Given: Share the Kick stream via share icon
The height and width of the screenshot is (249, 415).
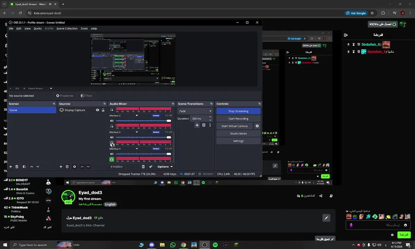Looking at the screenshot, I should 321,196.
